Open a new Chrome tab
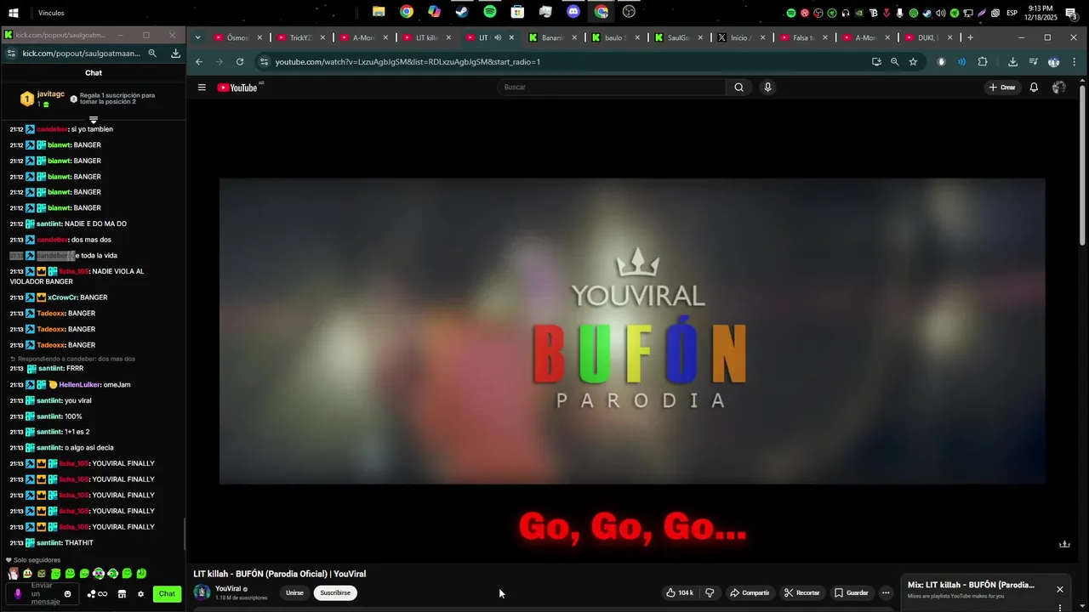This screenshot has height=612, width=1089. [x=970, y=37]
